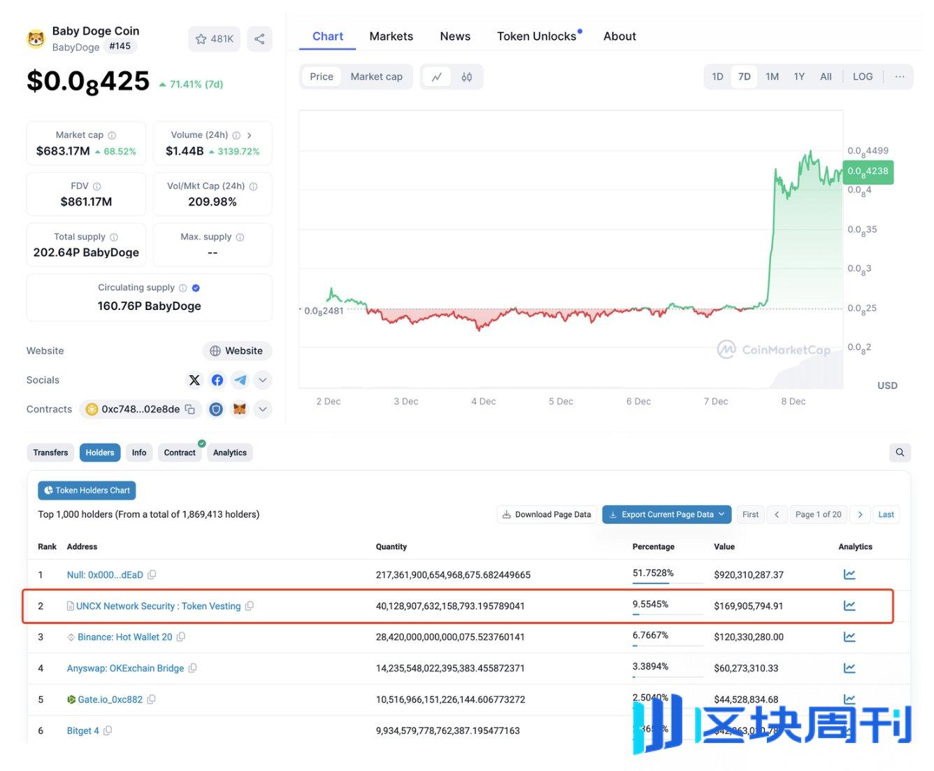Copy the 0xc748...02e8de contract address
This screenshot has width=934, height=771.
190,409
